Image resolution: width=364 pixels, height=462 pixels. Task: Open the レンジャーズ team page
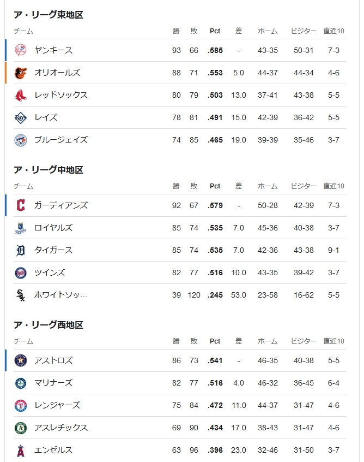click(x=57, y=405)
